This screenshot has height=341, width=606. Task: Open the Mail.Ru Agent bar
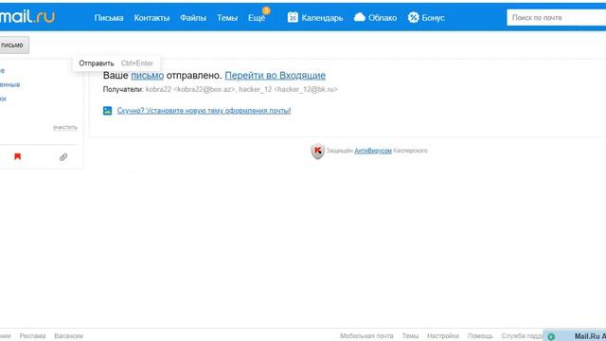pyautogui.click(x=575, y=336)
